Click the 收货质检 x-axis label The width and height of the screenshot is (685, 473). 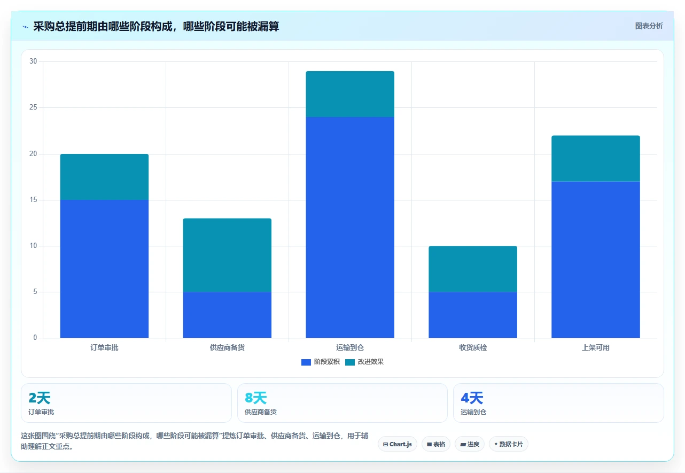click(473, 347)
